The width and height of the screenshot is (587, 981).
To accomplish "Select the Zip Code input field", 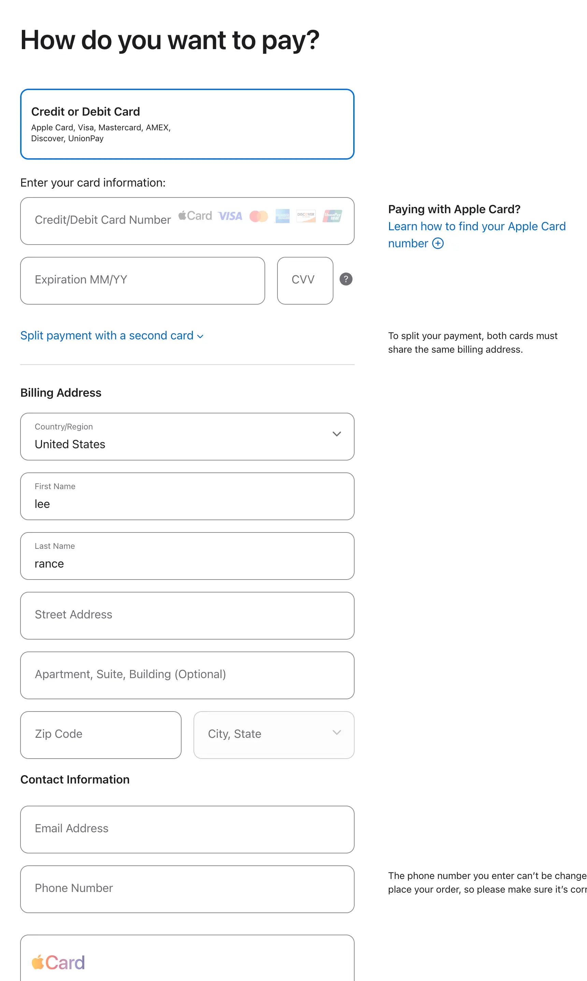I will tap(100, 734).
